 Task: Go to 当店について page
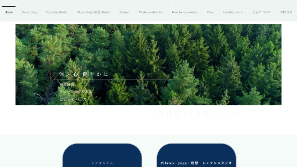(261, 12)
